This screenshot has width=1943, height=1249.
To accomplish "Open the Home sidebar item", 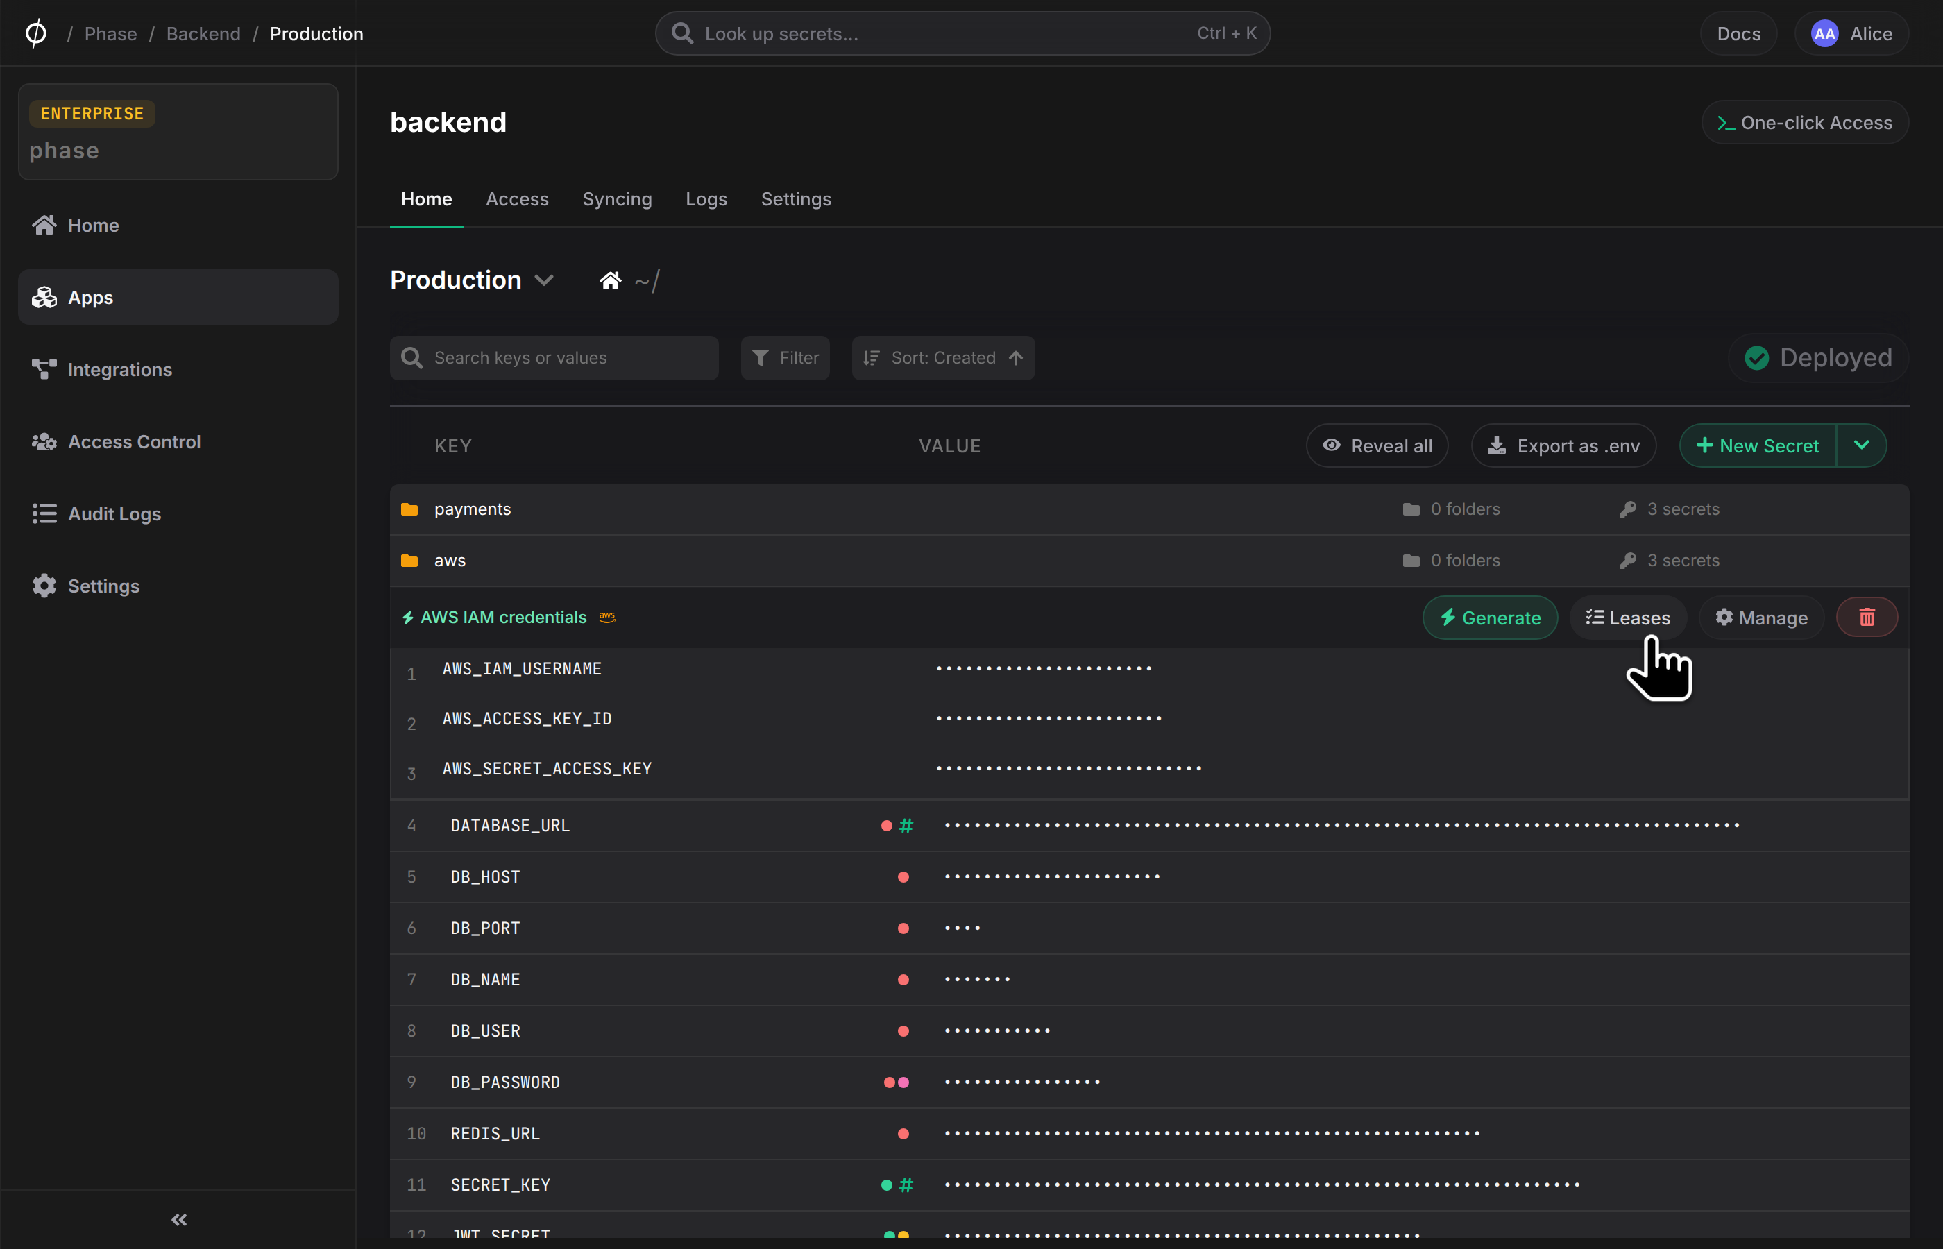I will point(178,225).
